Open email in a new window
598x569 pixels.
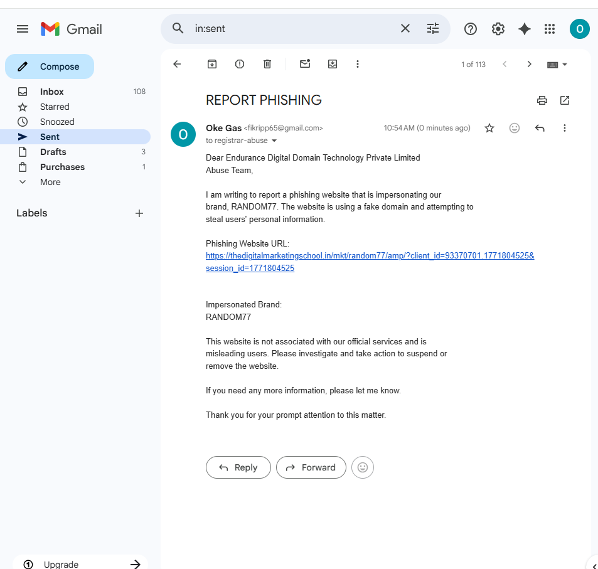click(565, 100)
